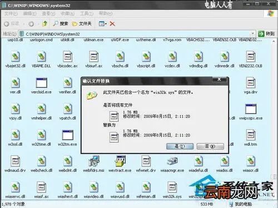This screenshot has height=208, width=278.
Task: Click the vertical scrollbar up arrow
Action: (274, 42)
